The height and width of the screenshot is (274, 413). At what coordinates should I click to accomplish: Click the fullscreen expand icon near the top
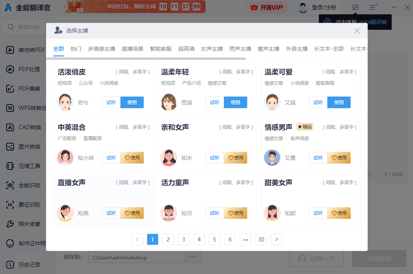tap(355, 7)
